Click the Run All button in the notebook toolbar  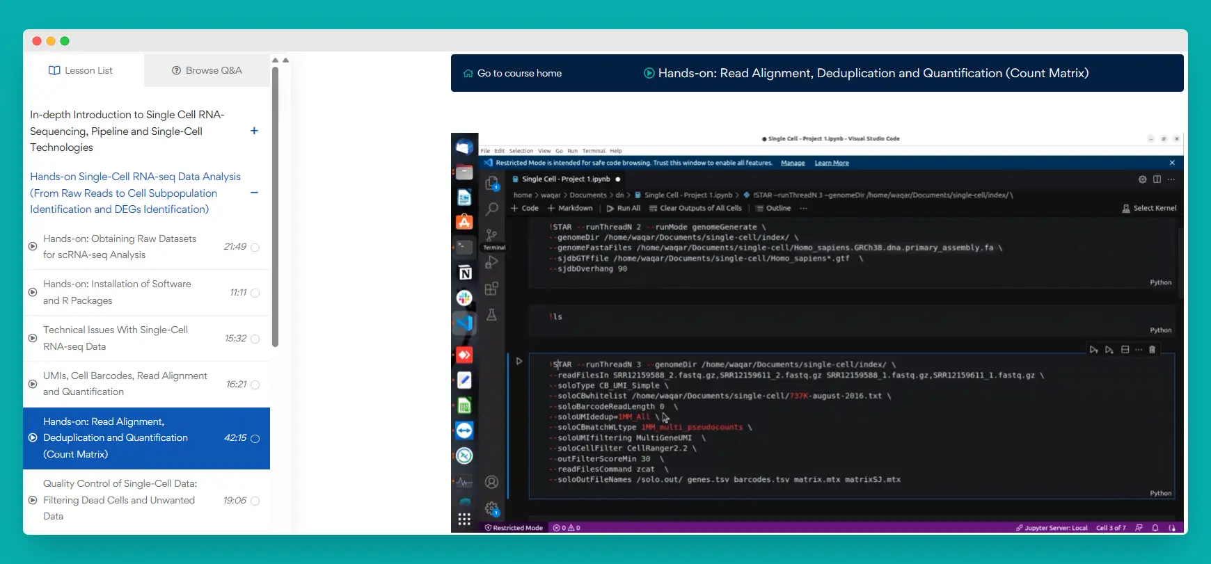[x=623, y=208]
